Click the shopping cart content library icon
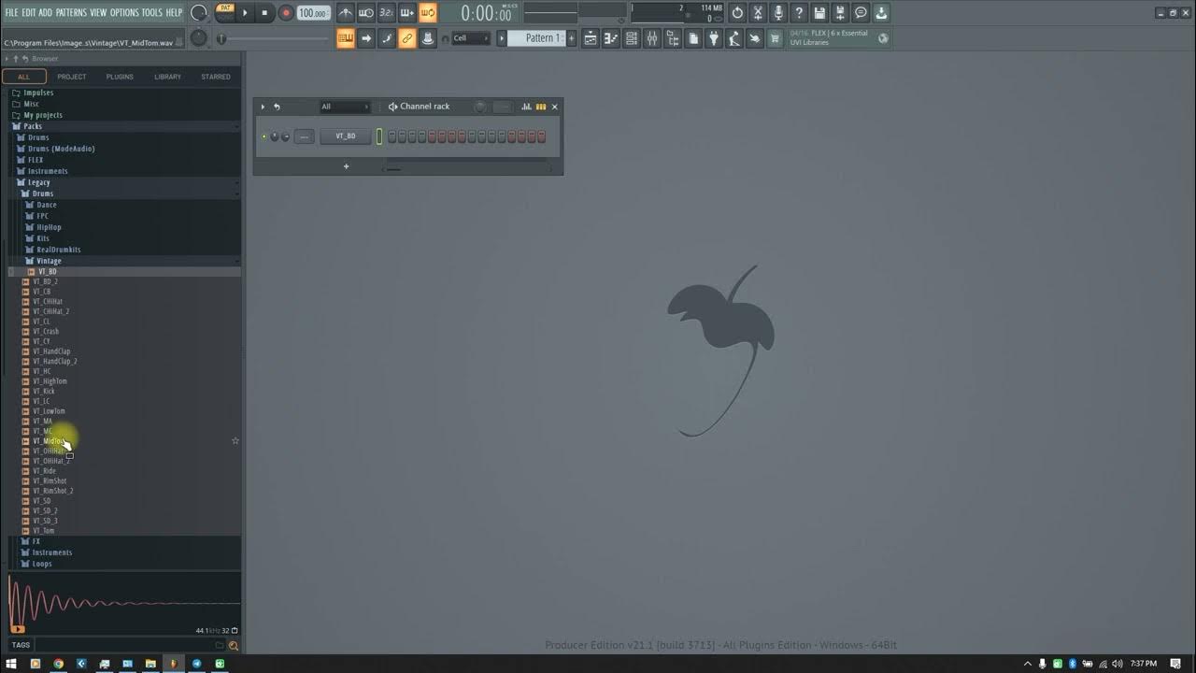 point(776,38)
